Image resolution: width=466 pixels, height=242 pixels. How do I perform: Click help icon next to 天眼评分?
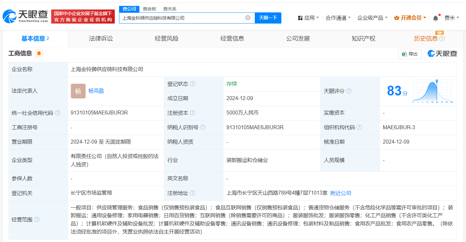(349, 91)
